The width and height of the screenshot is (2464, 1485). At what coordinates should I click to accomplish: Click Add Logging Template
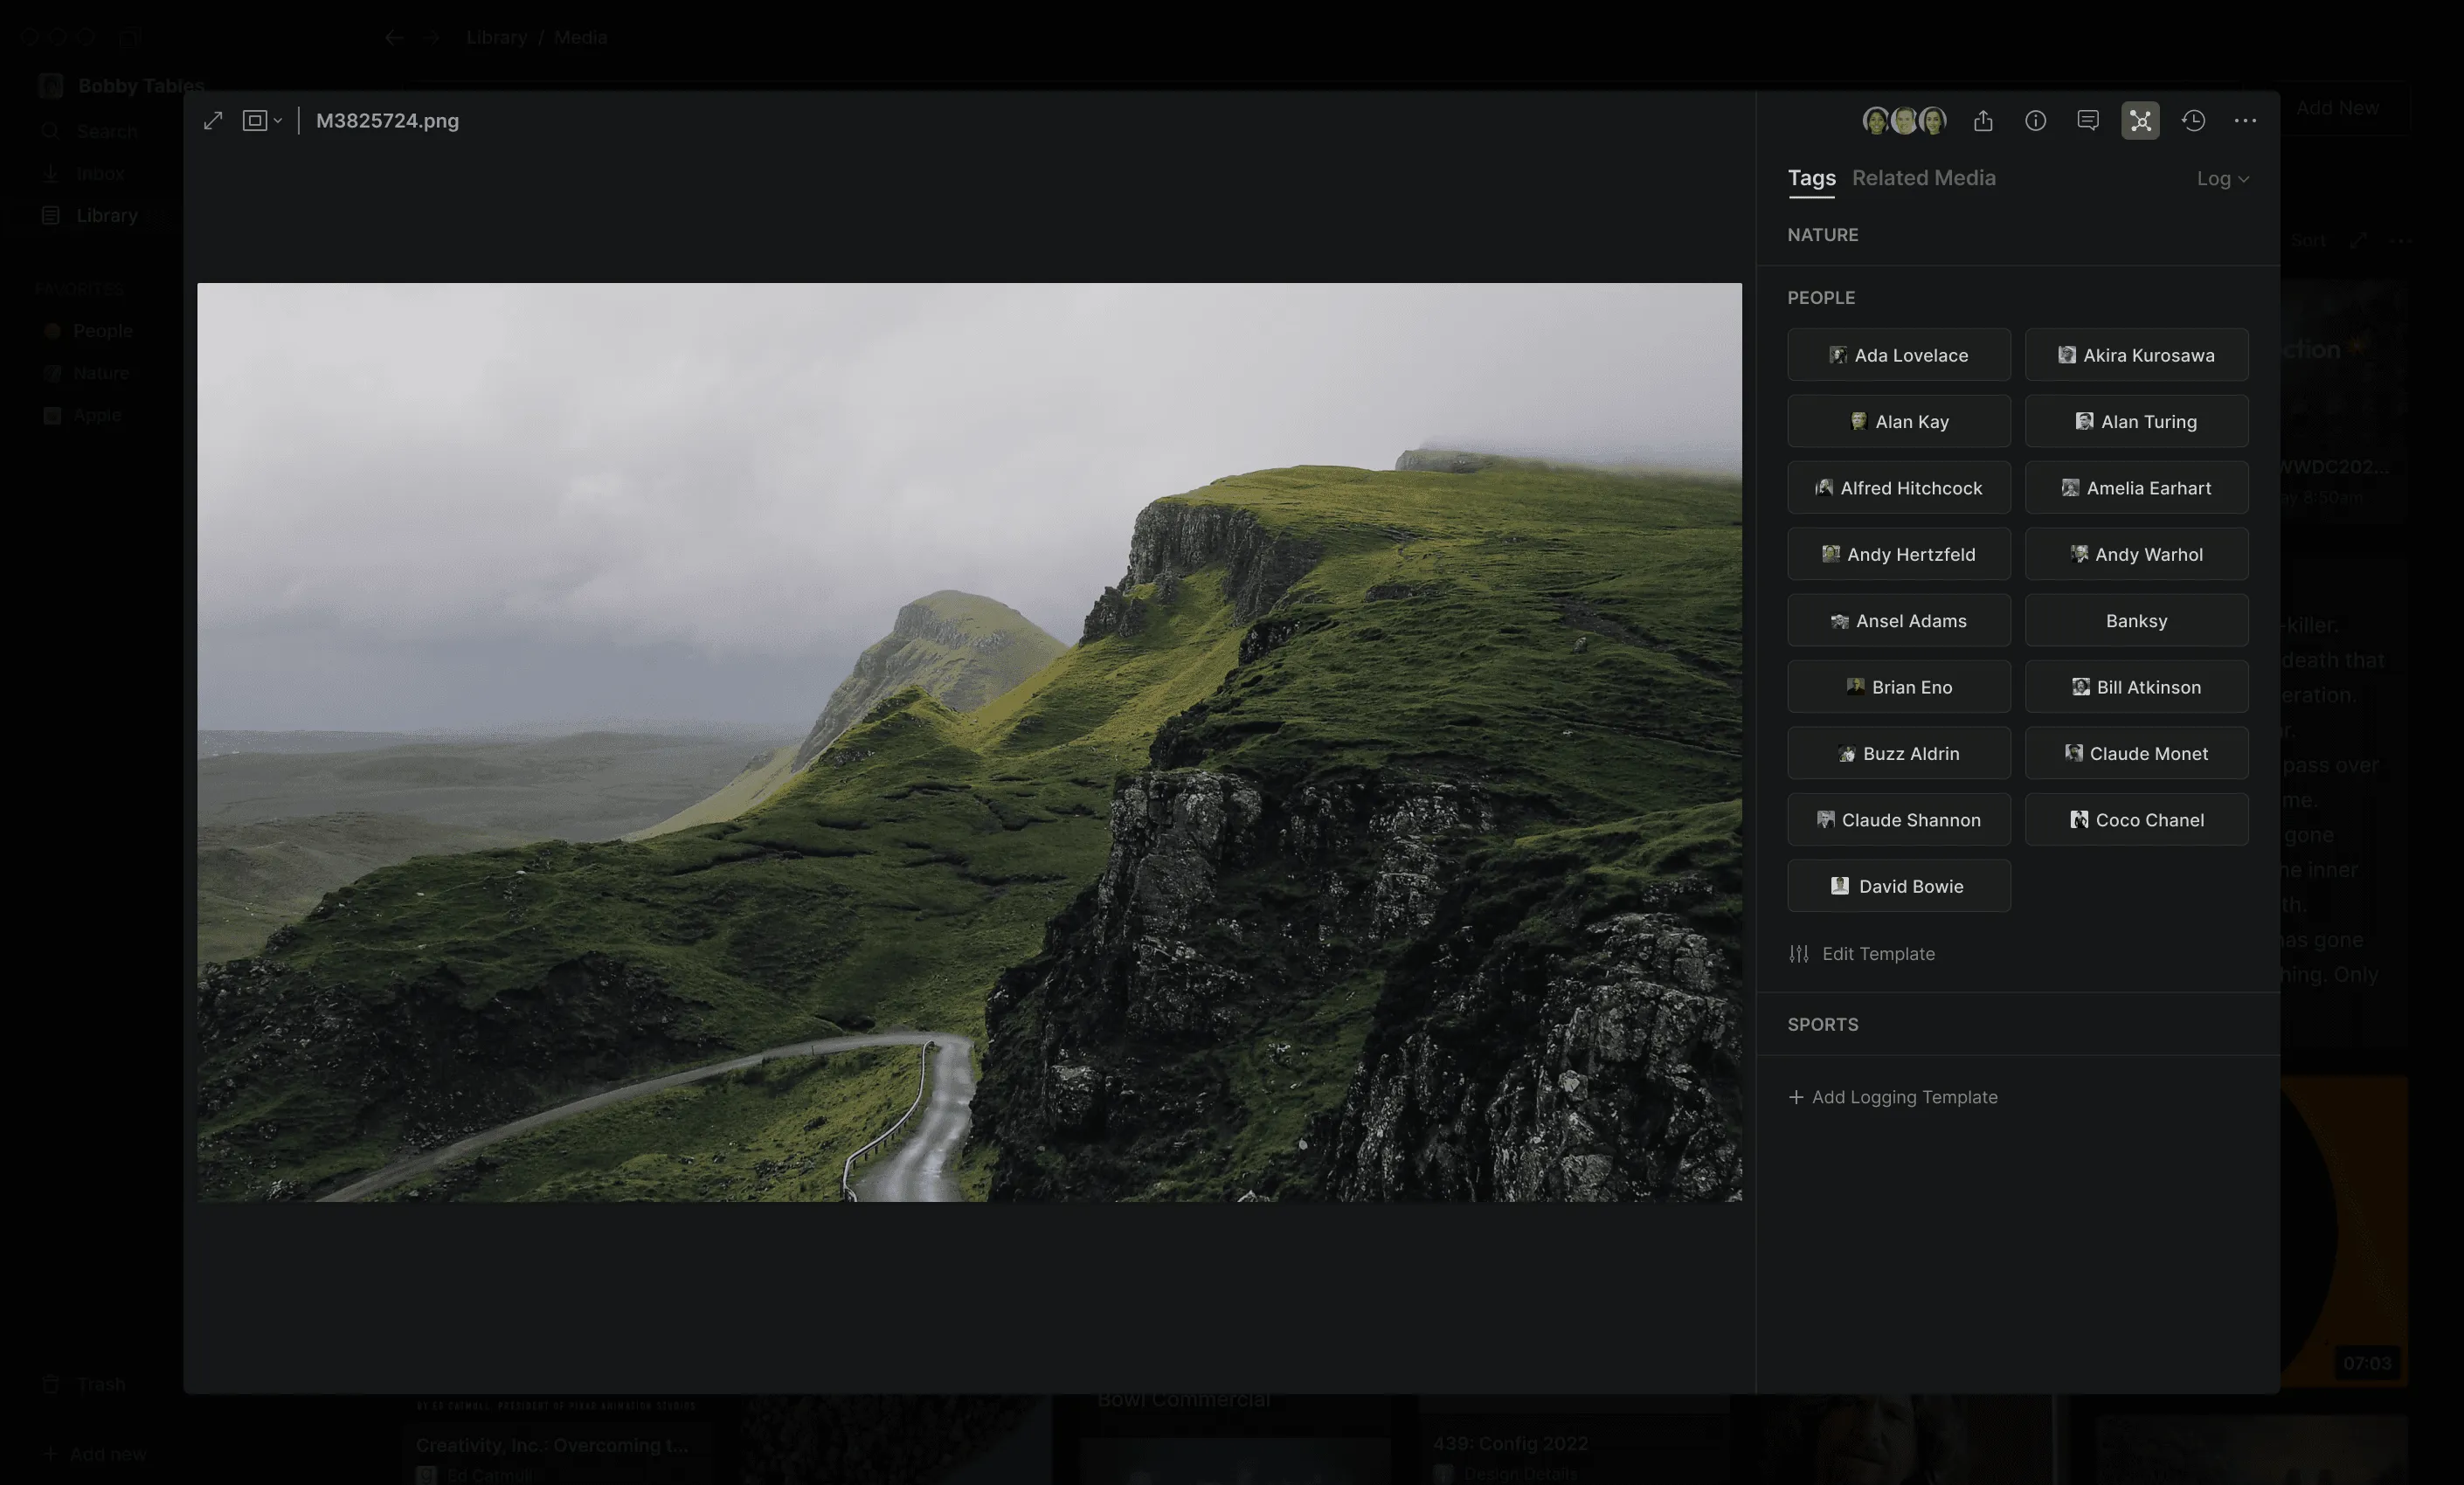(1892, 1097)
